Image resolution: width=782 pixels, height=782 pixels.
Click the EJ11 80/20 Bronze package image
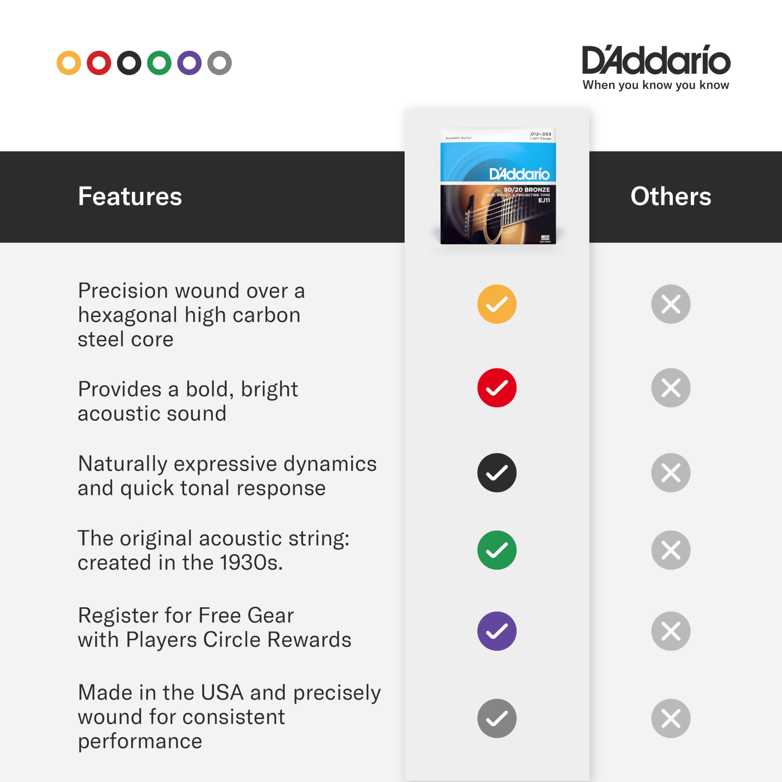tap(498, 186)
